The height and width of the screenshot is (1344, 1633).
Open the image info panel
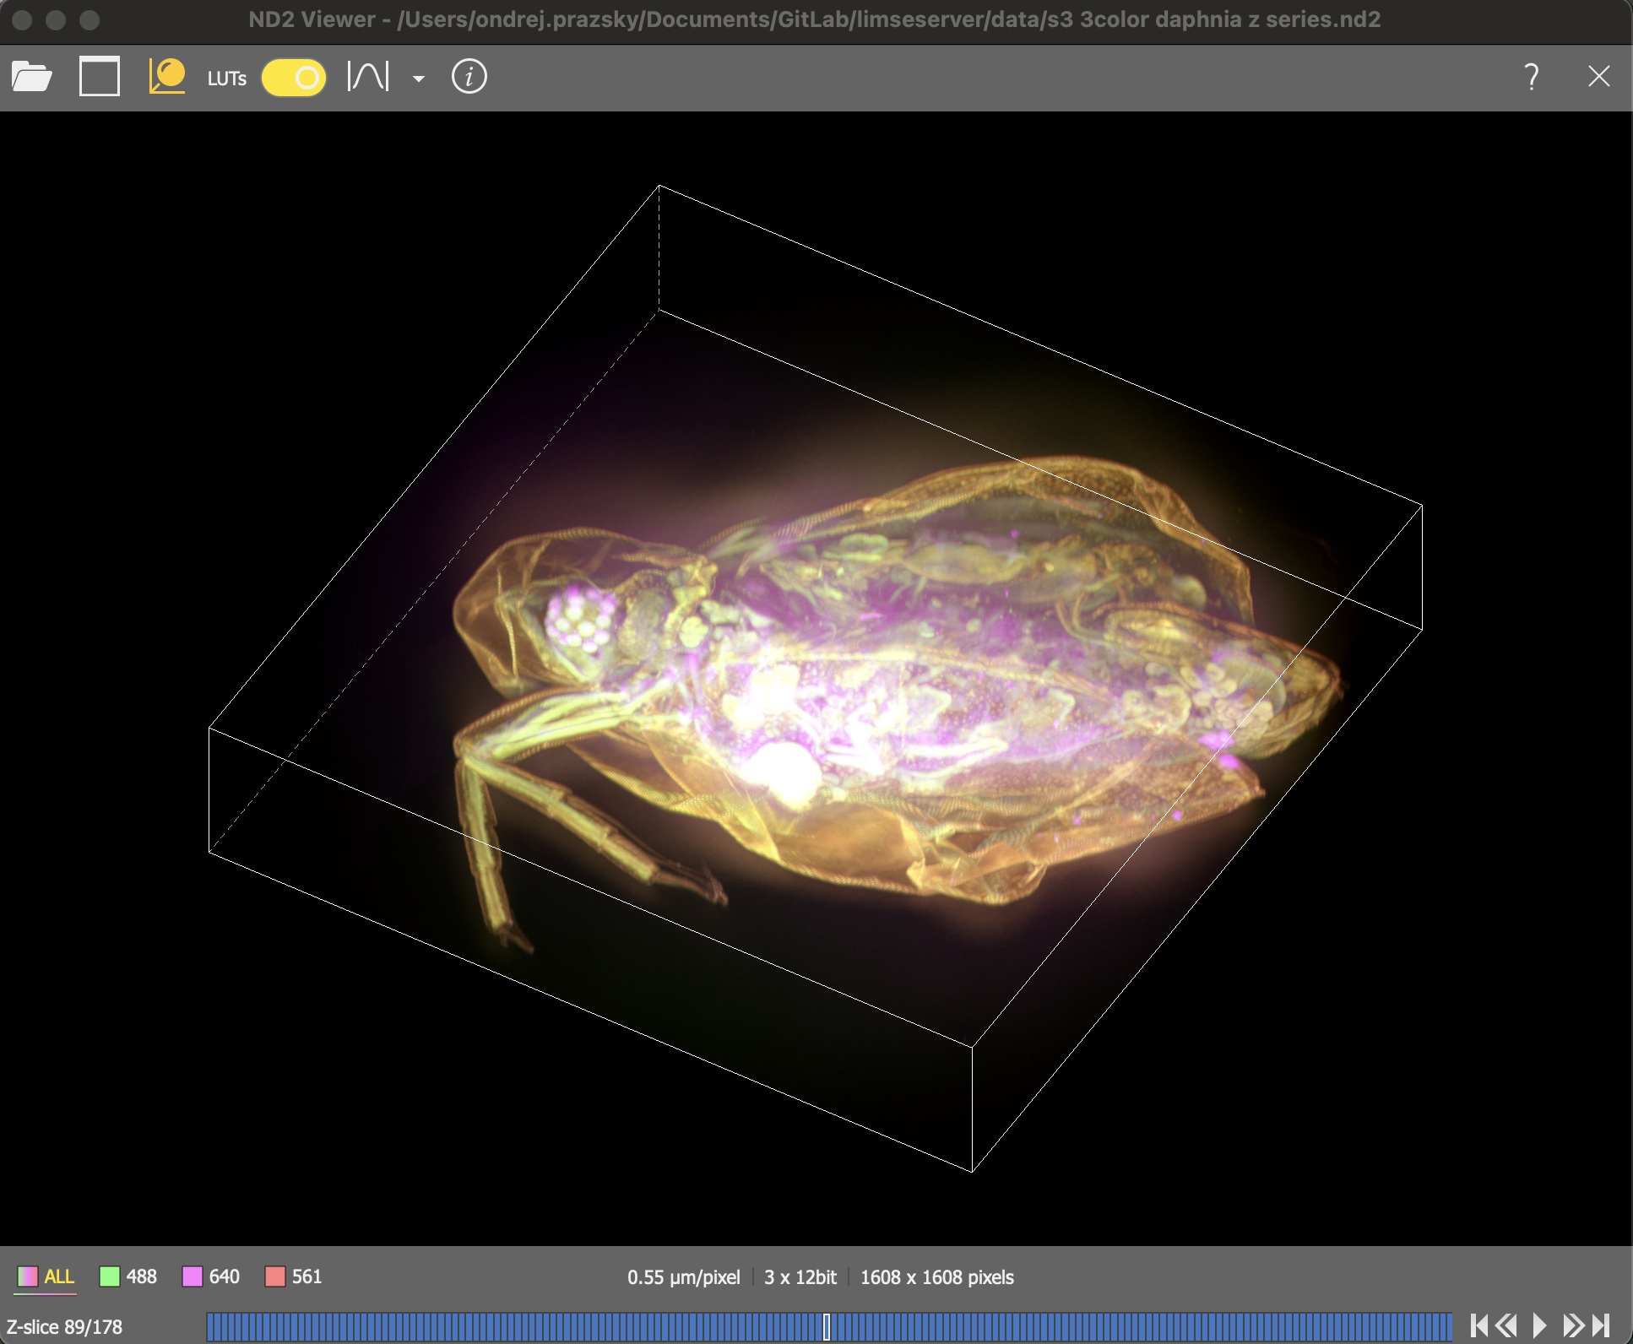click(469, 78)
